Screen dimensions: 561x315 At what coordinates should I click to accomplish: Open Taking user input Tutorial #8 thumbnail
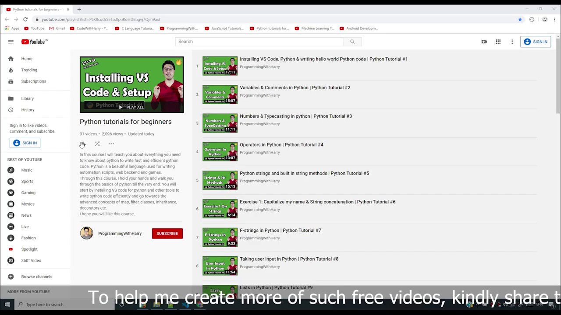(220, 266)
